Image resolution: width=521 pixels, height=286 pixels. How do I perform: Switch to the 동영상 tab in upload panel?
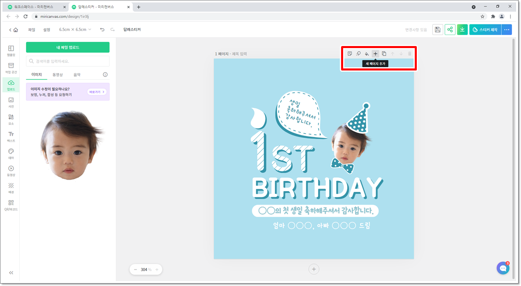57,75
